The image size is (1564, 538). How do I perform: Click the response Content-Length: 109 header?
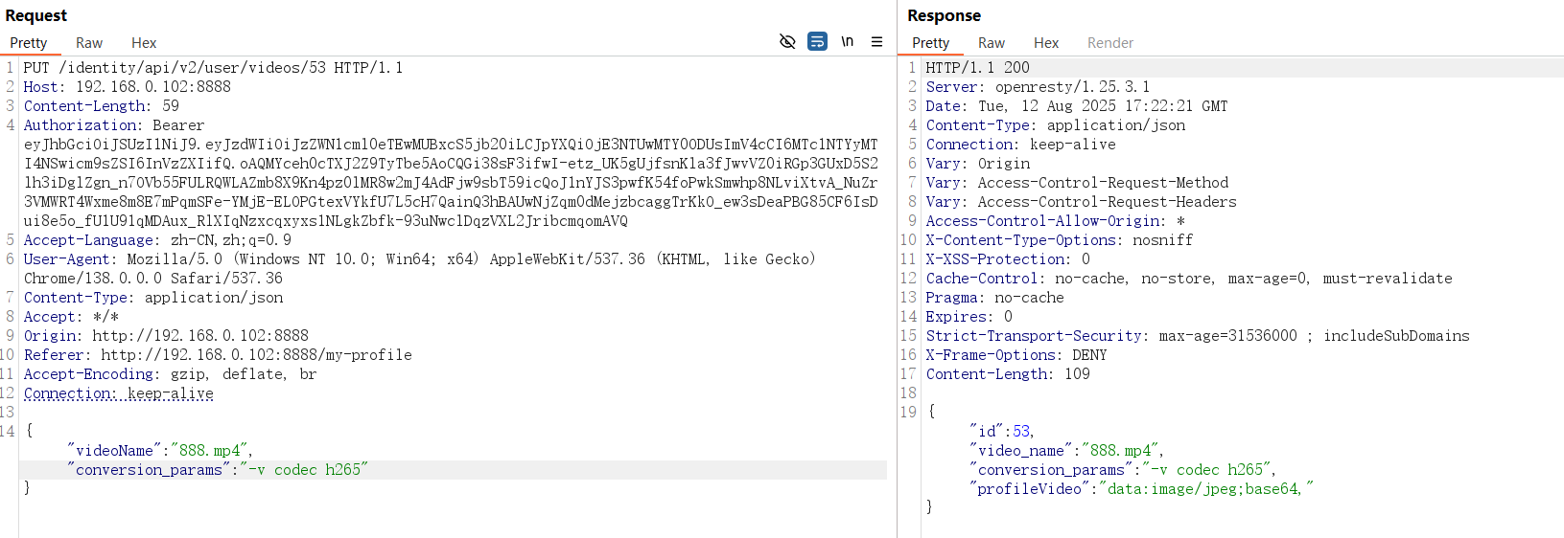point(1008,374)
